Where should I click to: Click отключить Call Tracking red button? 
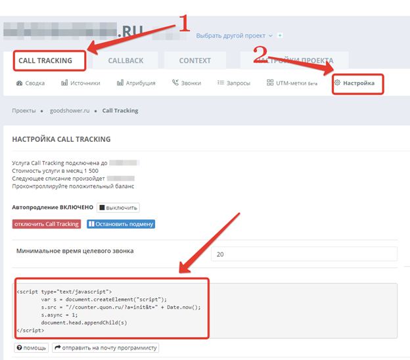click(x=47, y=224)
